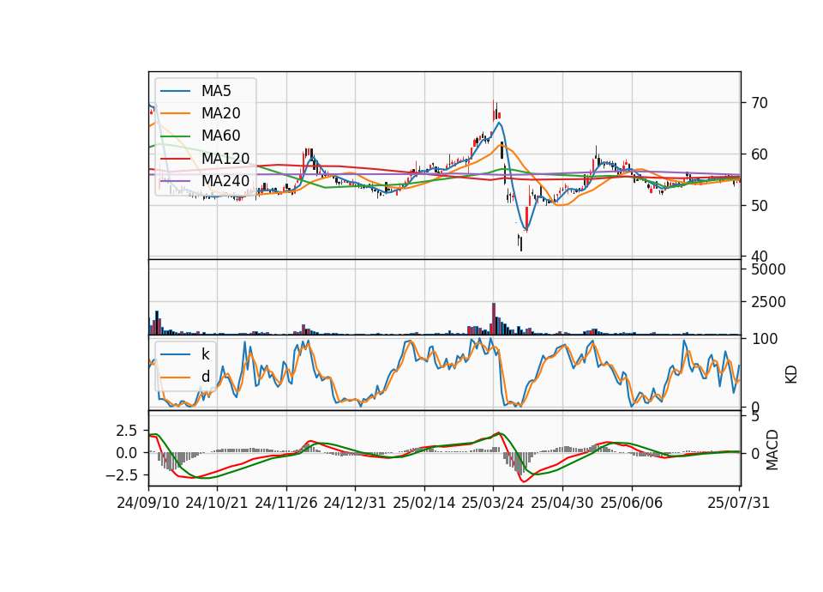Click the lowest candlestick near price 41
823x592 pixels.
[x=520, y=243]
